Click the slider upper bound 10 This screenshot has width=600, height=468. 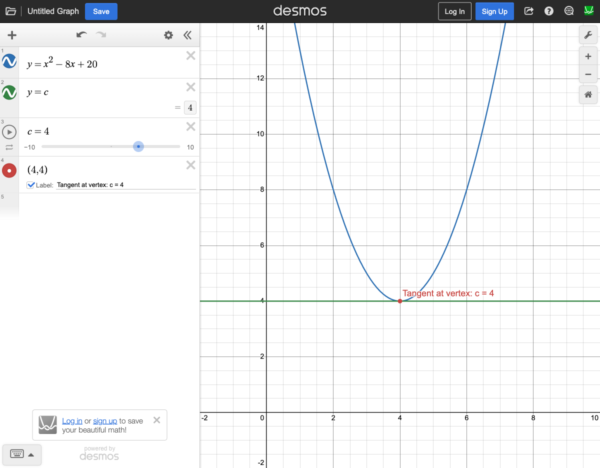tap(190, 147)
